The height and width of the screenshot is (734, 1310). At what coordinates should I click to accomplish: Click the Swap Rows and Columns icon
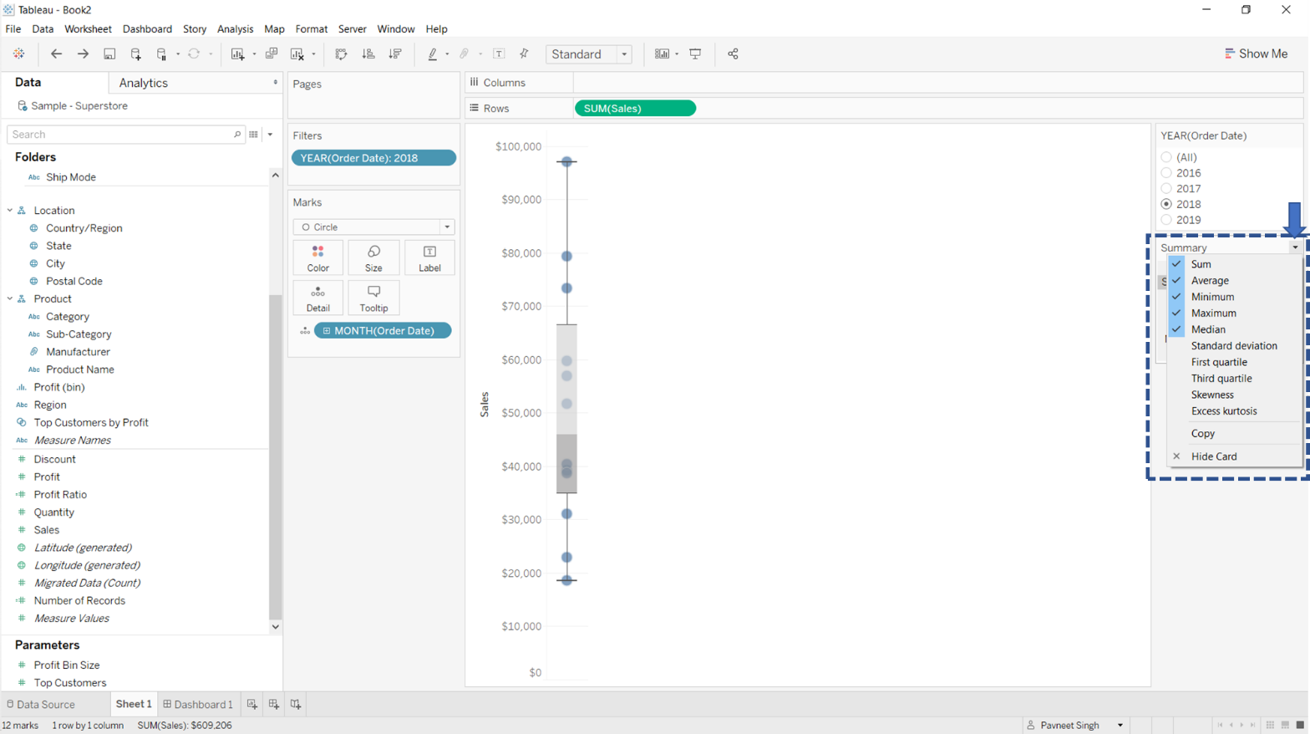tap(341, 54)
